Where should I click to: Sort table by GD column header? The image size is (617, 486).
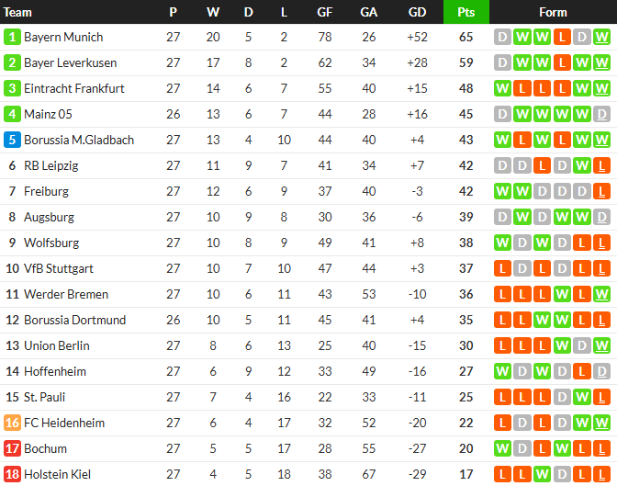(417, 12)
